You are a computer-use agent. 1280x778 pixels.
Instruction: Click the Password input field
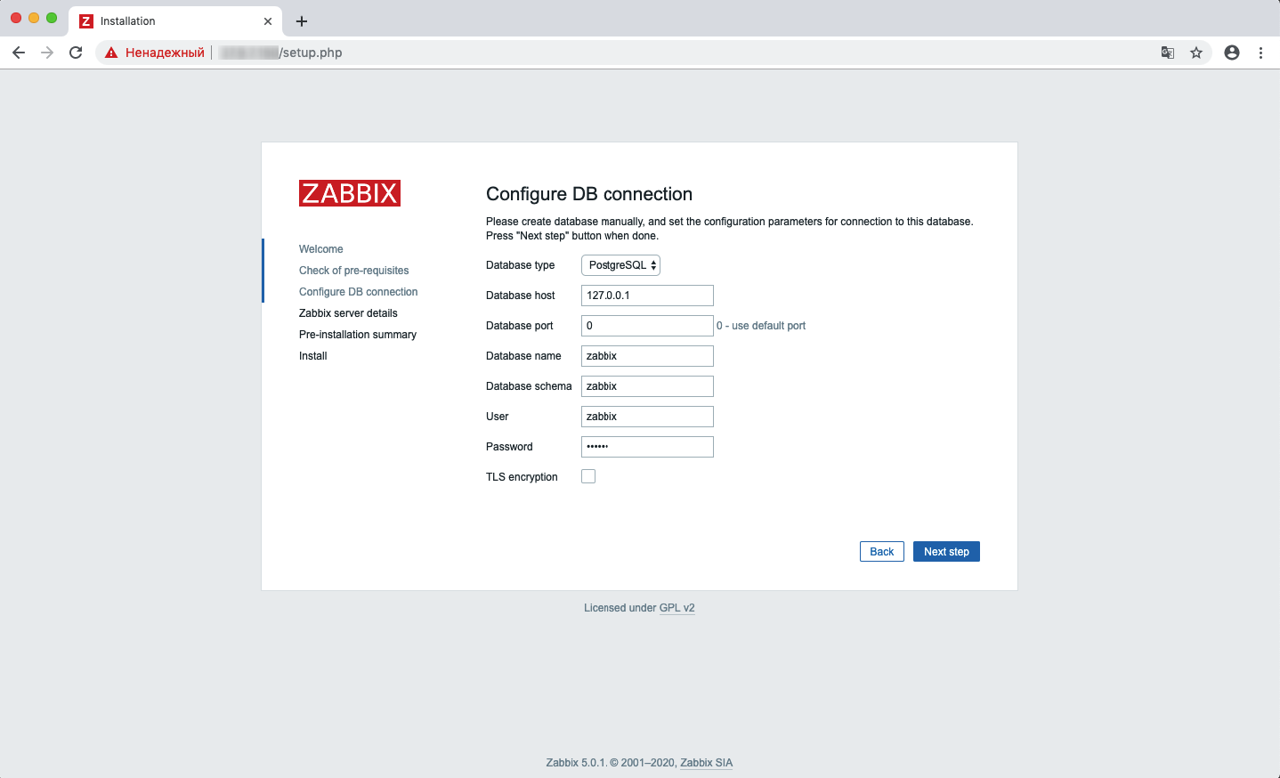[647, 447]
